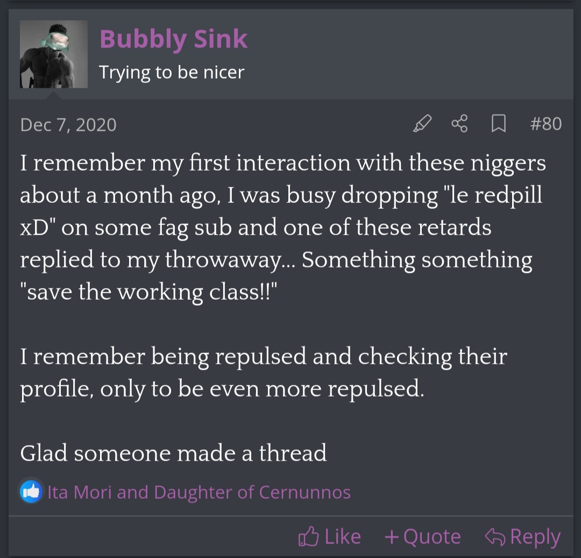Screen dimensions: 581x558
Task: Share this post via share icon
Action: pos(459,124)
